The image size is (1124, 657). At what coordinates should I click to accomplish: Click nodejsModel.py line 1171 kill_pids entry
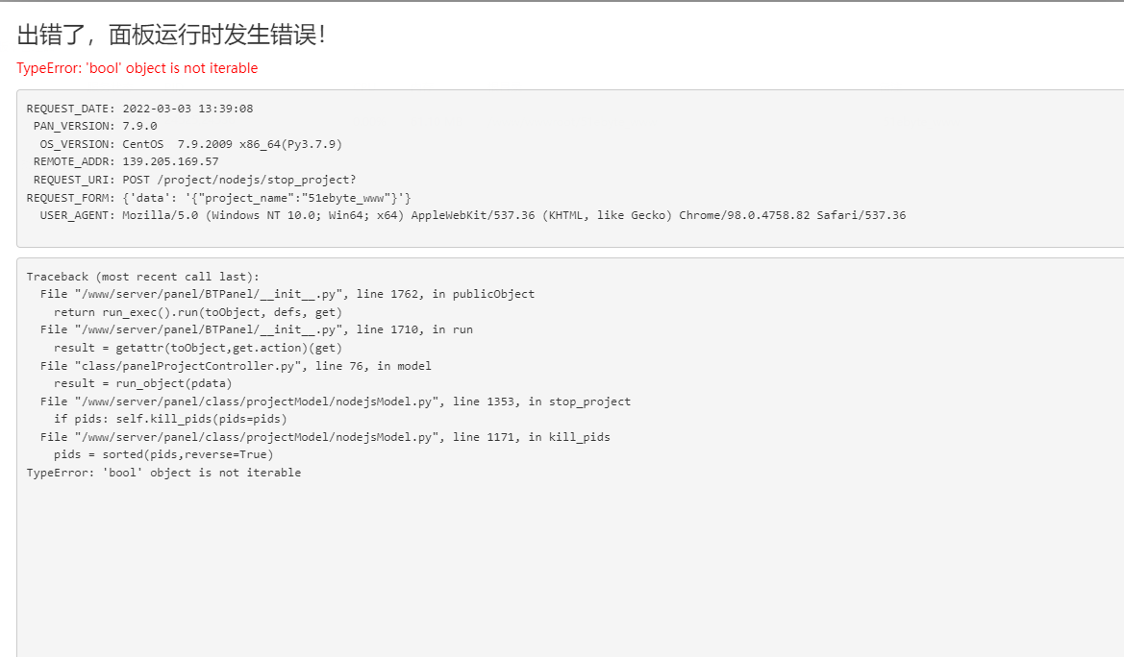tap(325, 437)
